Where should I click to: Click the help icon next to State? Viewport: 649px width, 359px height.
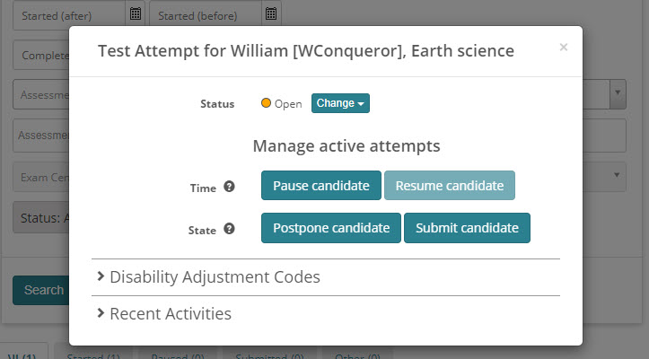tap(229, 229)
